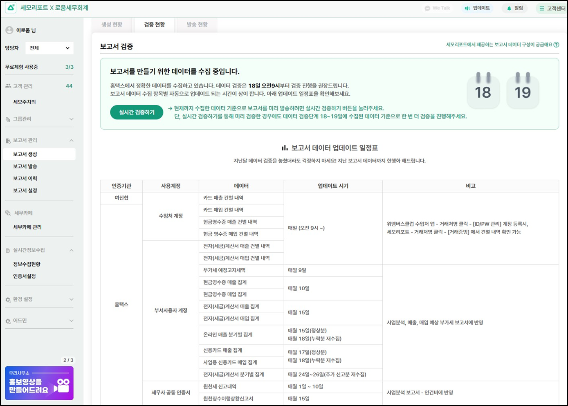Open the 고객센터 menu
Screen dimensions: 568x406
(x=552, y=8)
